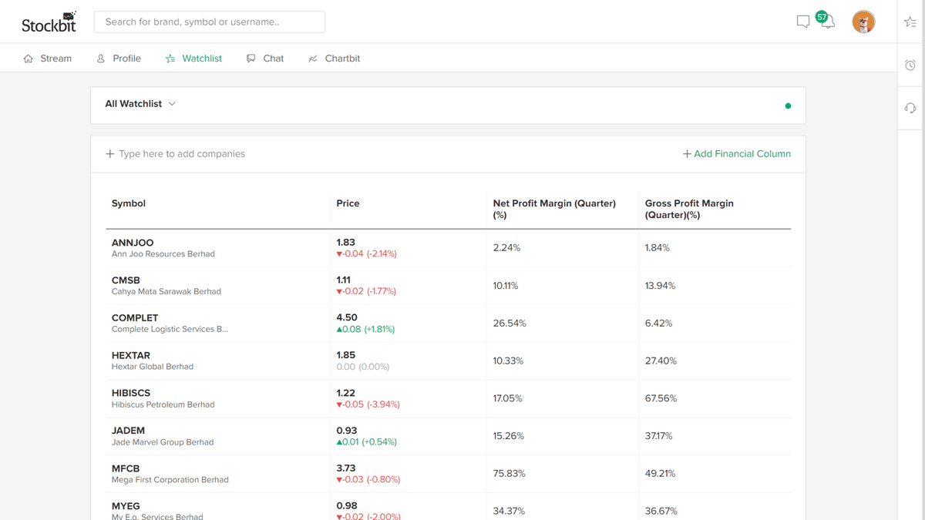Click Add Financial Column
This screenshot has width=925, height=520.
click(736, 154)
